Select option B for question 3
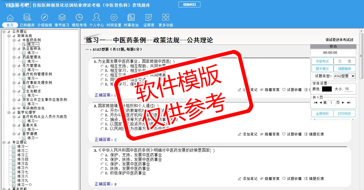The image size is (364, 190). [102, 160]
